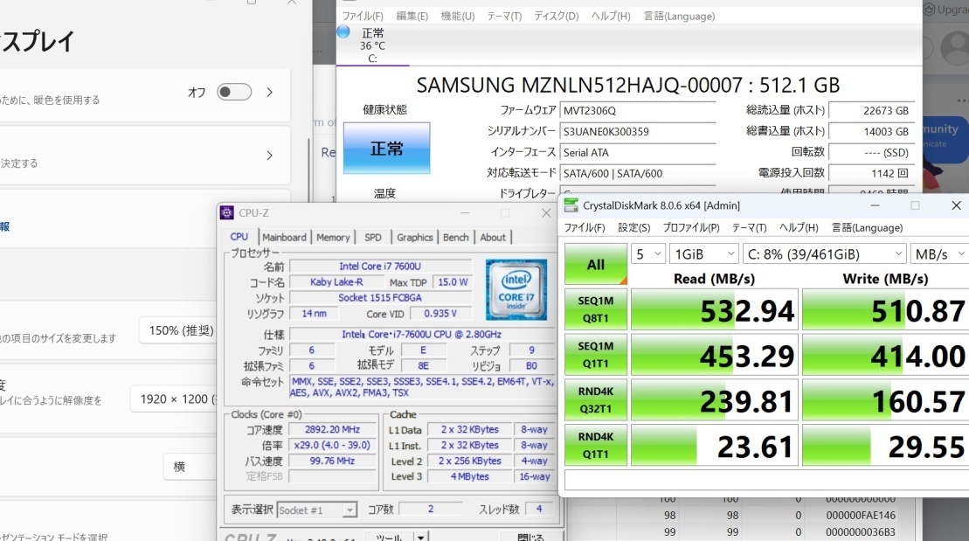Click the 正常 health status button
Viewport: 969px width, 541px height.
tap(386, 148)
